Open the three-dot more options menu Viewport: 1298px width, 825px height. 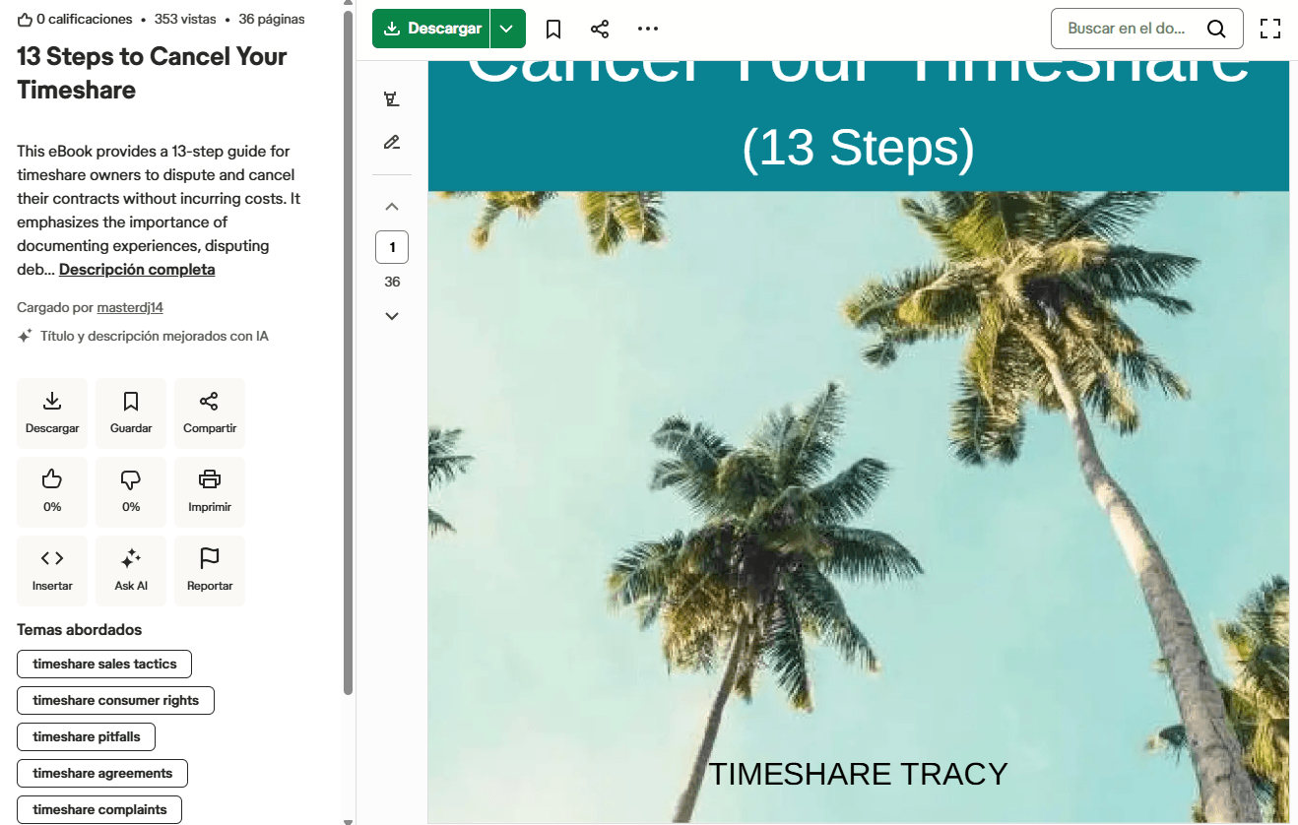[x=647, y=29]
